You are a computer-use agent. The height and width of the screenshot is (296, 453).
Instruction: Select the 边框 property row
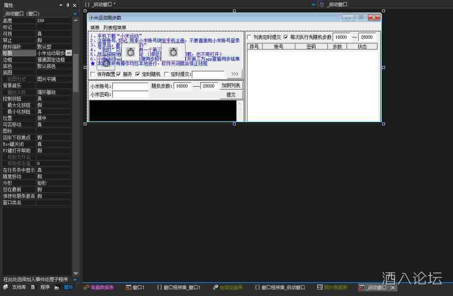point(37,60)
